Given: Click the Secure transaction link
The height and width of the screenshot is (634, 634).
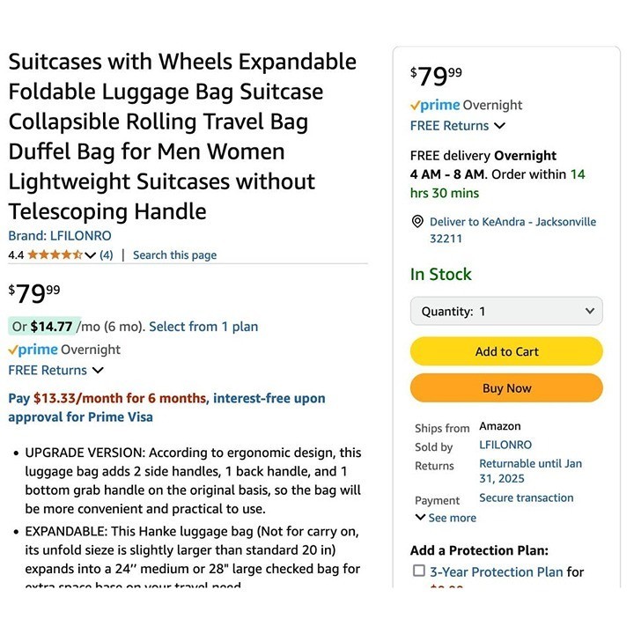Looking at the screenshot, I should (x=526, y=498).
